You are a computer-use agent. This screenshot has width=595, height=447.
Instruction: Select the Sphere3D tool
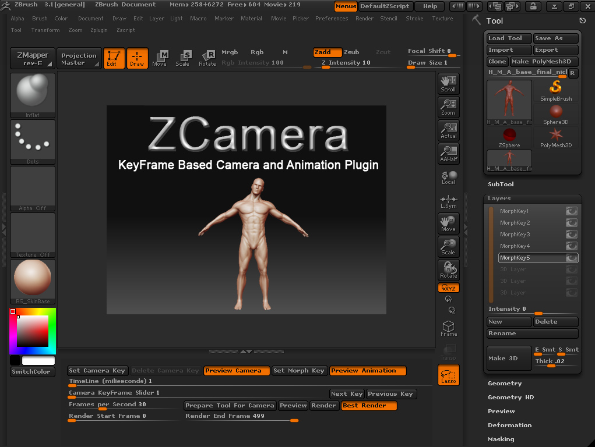[x=556, y=115]
